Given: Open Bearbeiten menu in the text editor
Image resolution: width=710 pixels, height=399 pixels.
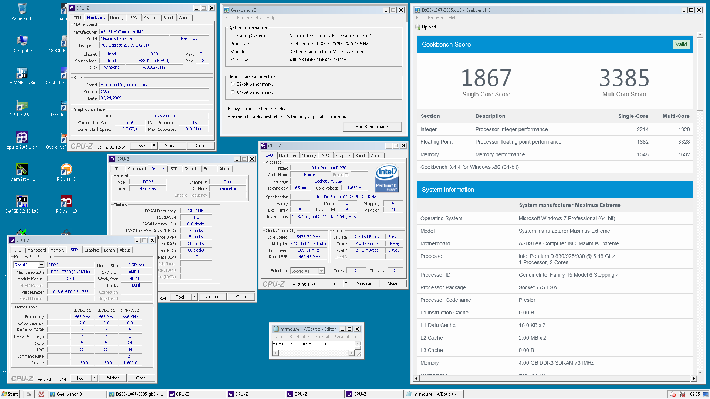Looking at the screenshot, I should click(300, 337).
